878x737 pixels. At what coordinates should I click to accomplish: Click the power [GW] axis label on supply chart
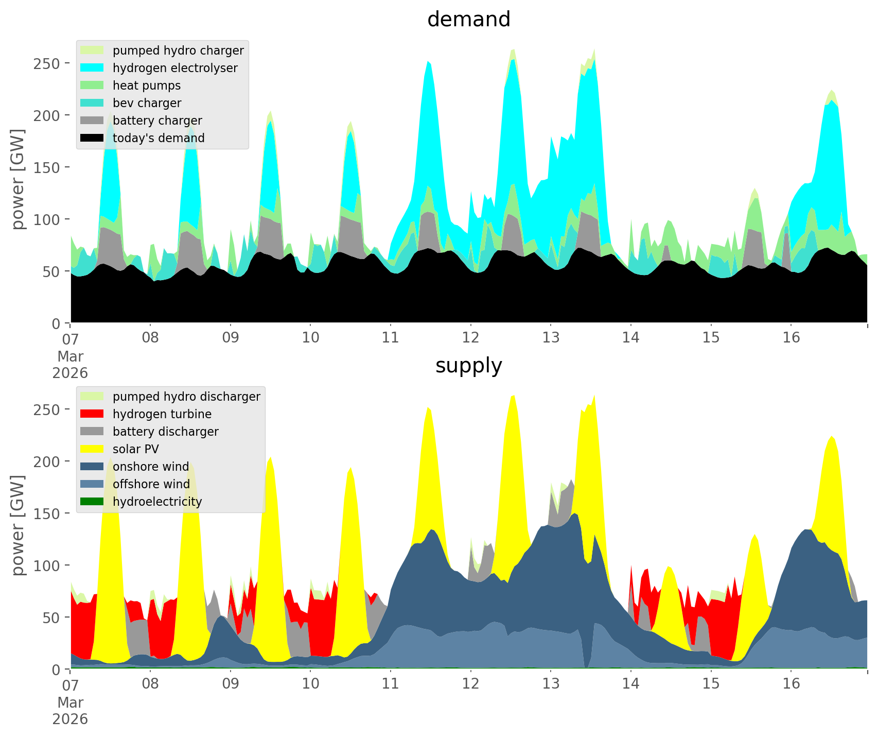click(x=18, y=525)
